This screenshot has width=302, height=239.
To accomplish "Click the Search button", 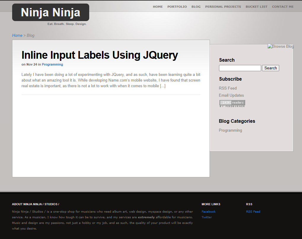I will (x=270, y=68).
